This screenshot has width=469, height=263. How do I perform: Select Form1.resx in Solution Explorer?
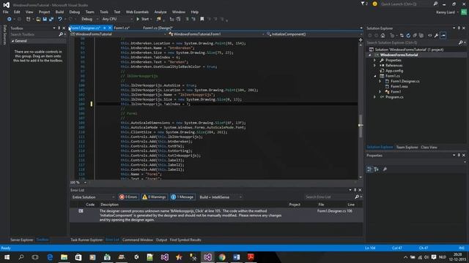pyautogui.click(x=399, y=86)
